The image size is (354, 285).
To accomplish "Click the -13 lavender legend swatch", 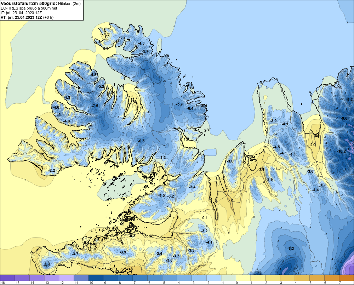I will pyautogui.click(x=52, y=278).
